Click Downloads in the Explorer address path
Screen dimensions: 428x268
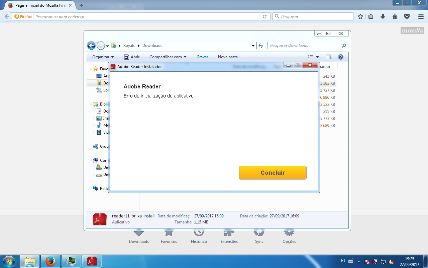point(152,46)
